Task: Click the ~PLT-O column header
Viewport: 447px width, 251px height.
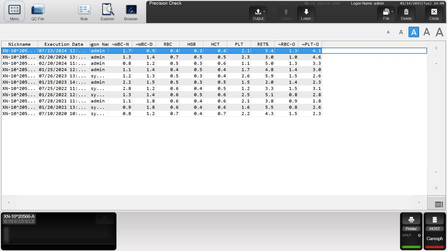Action: coord(310,44)
